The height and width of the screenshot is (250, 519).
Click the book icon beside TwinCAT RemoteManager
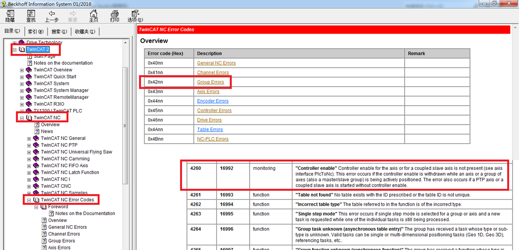29,97
